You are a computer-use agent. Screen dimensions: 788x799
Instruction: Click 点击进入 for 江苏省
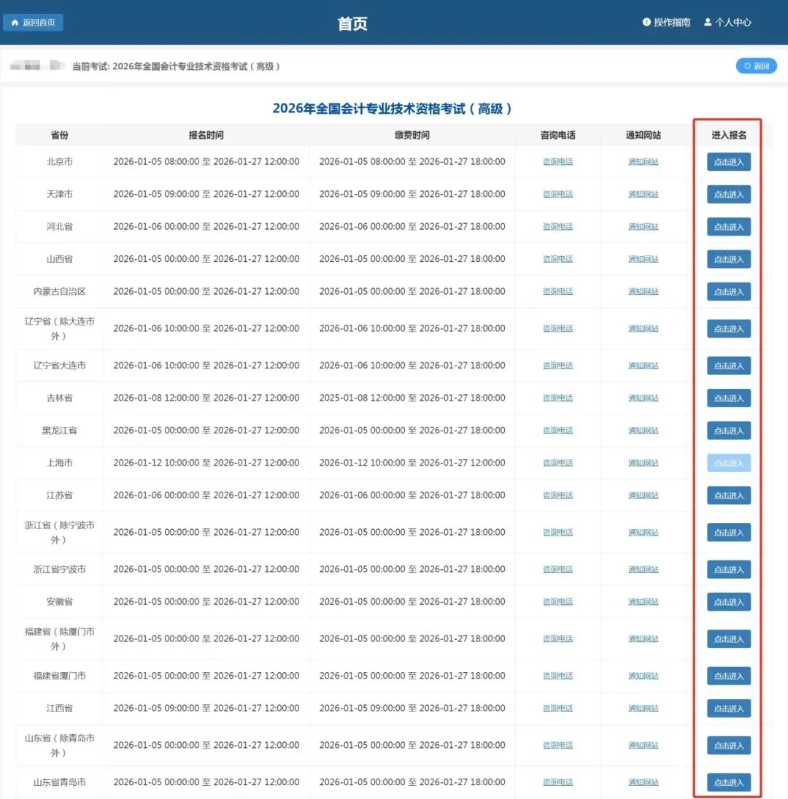(x=728, y=495)
